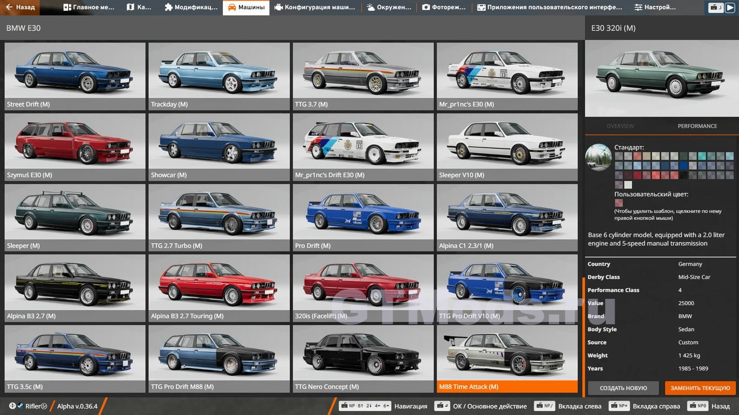Select the Street Drift (M) car
739x415 pixels.
(x=75, y=76)
